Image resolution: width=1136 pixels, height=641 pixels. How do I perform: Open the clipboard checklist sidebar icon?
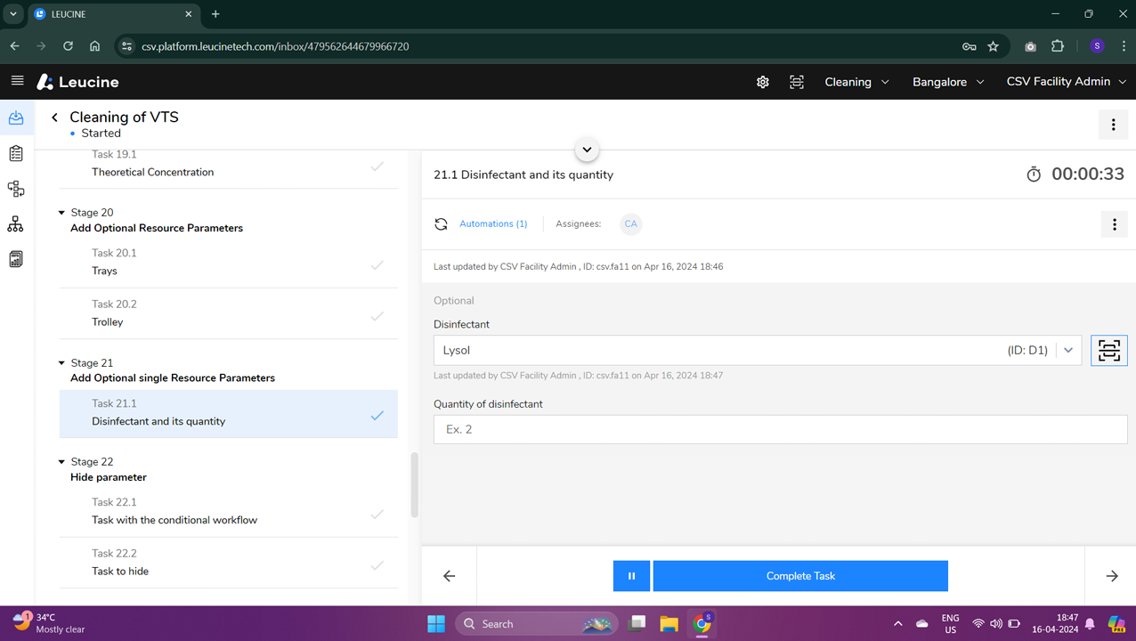[x=16, y=153]
